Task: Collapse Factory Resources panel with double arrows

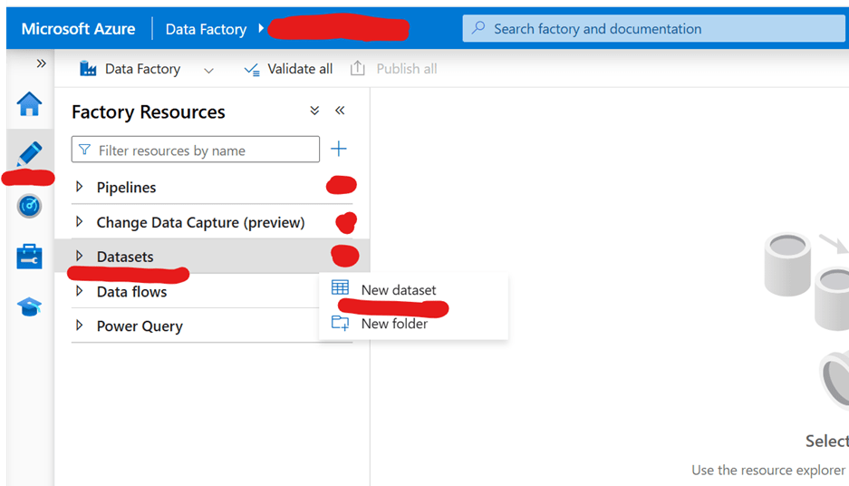Action: (340, 111)
